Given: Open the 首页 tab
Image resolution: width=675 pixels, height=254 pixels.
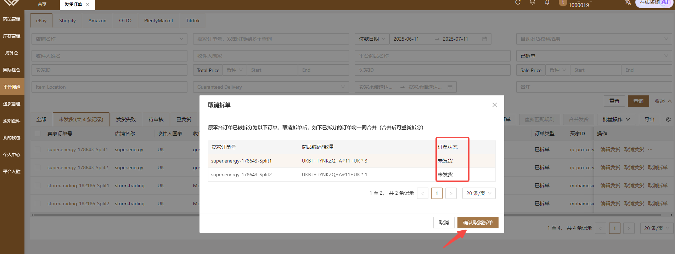Looking at the screenshot, I should tap(42, 5).
